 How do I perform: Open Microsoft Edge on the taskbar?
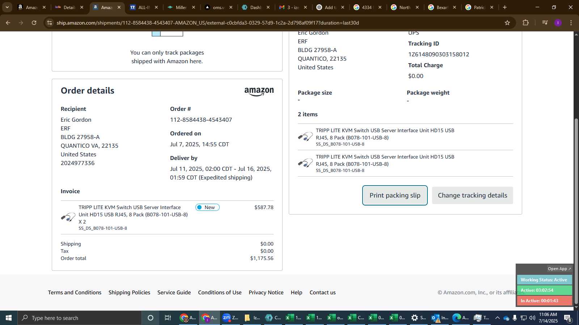click(460, 318)
